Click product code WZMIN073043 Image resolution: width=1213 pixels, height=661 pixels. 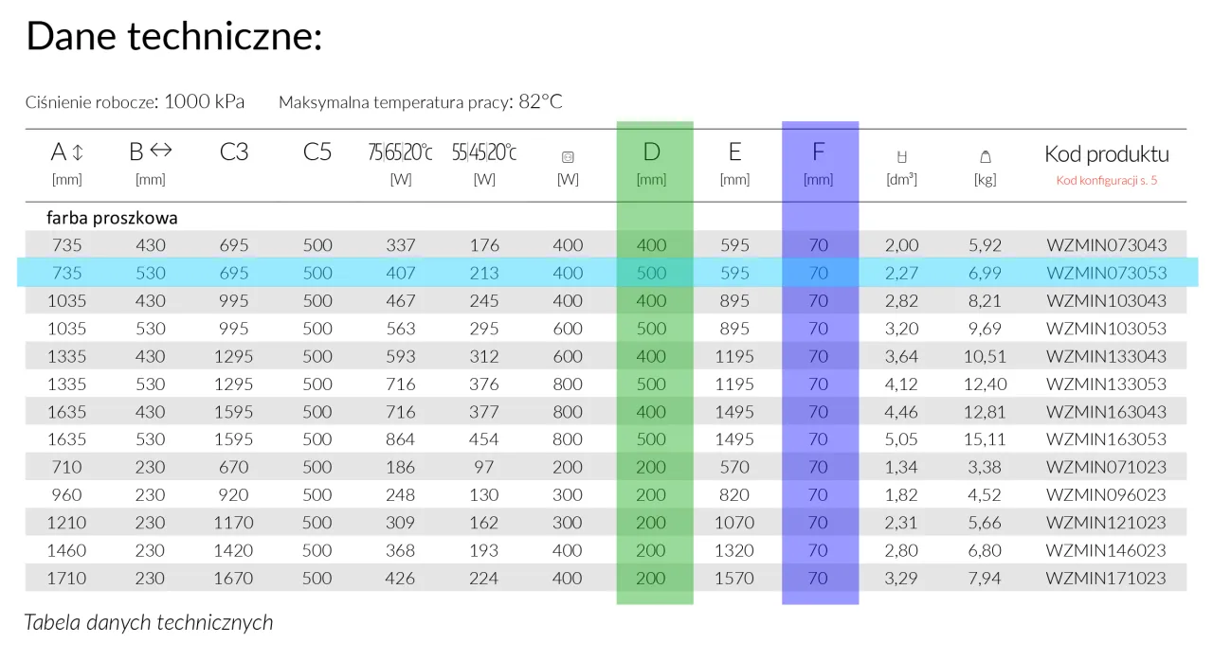click(x=1106, y=245)
